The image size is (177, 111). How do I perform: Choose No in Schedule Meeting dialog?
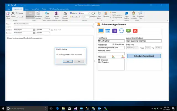click(79, 61)
